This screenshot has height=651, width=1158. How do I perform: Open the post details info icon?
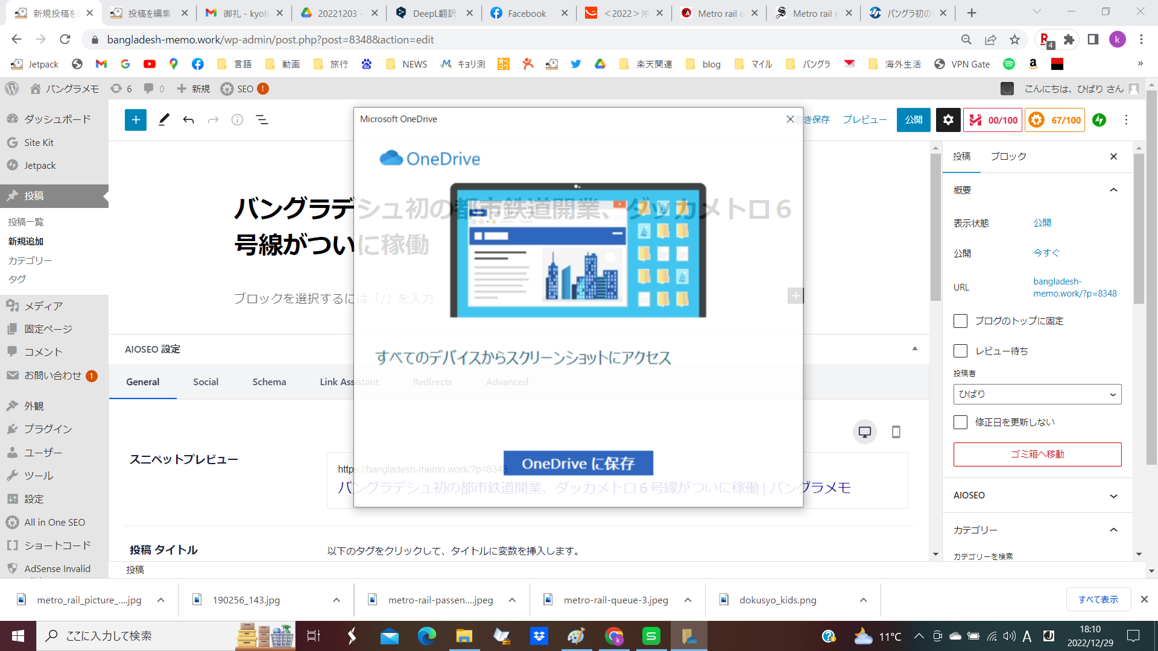point(237,120)
